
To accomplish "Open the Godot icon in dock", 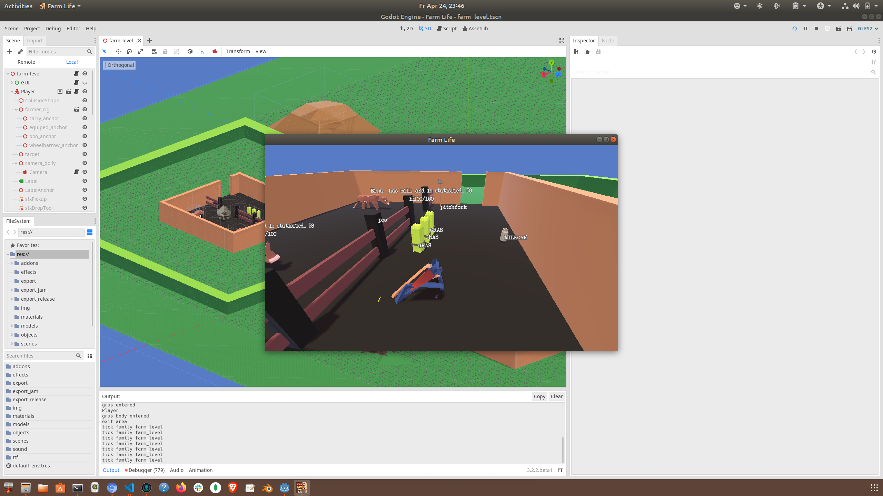I will (x=284, y=488).
